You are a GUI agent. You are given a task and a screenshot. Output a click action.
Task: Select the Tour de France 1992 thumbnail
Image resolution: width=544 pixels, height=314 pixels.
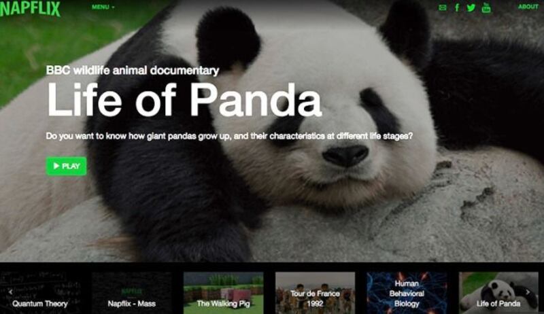pyautogui.click(x=315, y=293)
